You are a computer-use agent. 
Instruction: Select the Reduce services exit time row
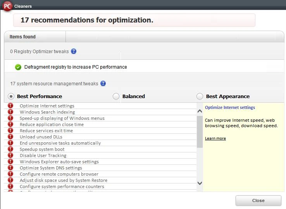pos(100,131)
